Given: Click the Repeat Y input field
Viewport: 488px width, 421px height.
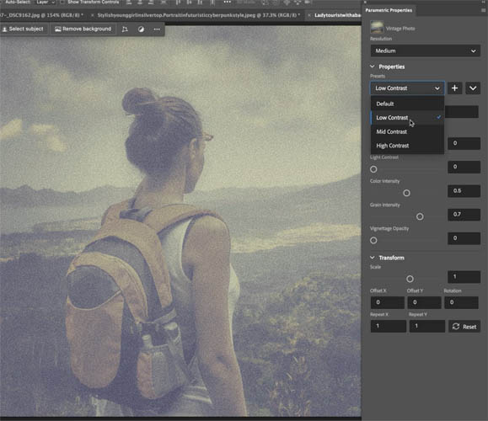Looking at the screenshot, I should pos(426,326).
